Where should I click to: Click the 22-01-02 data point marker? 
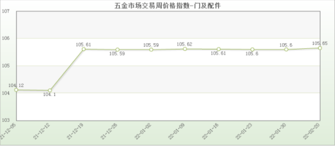point(151,50)
